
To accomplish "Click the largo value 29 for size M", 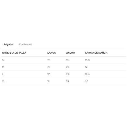I will [x=49, y=67].
